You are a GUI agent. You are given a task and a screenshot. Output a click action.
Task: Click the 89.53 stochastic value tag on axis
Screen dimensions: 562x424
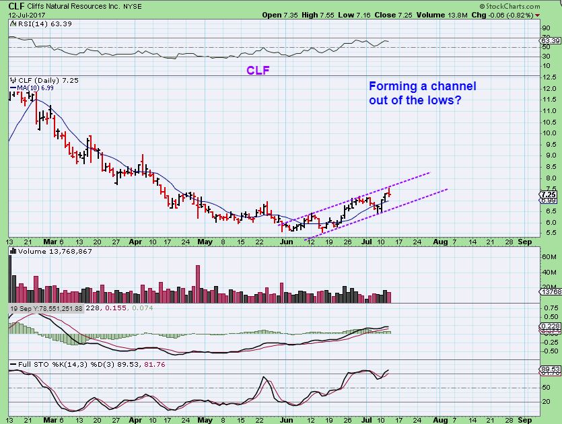550,369
